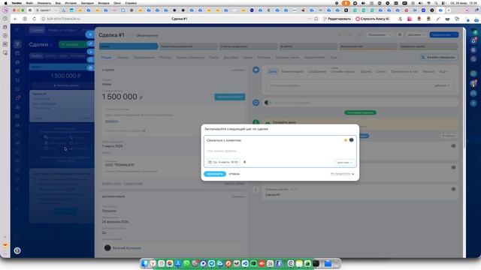Viewport: 481px width, 270px height.
Task: Click the topmost icon in Bitrix24's left sidebar
Action: point(17,44)
